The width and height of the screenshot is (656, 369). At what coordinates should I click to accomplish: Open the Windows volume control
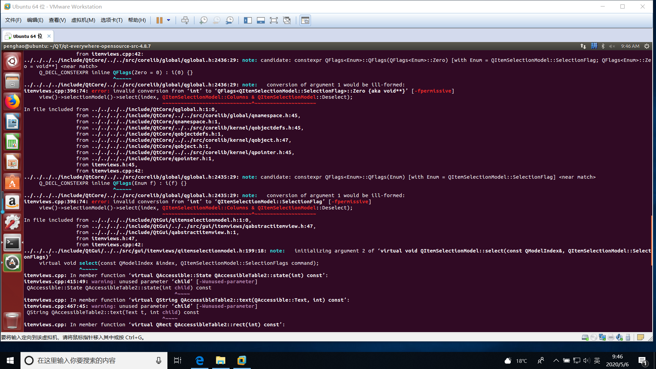[586, 360]
